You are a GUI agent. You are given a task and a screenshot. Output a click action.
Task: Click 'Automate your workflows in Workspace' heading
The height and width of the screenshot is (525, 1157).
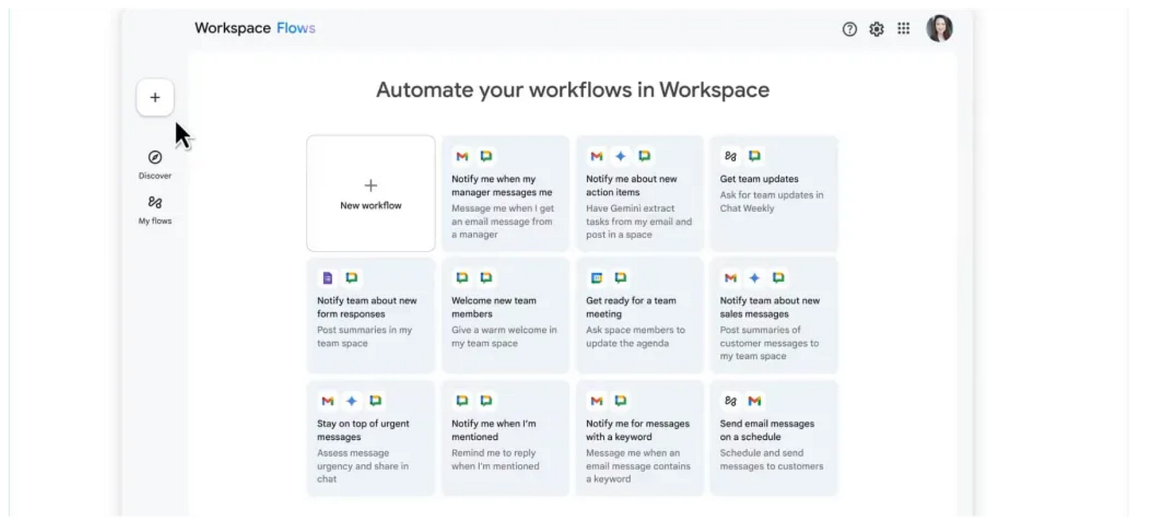(572, 90)
